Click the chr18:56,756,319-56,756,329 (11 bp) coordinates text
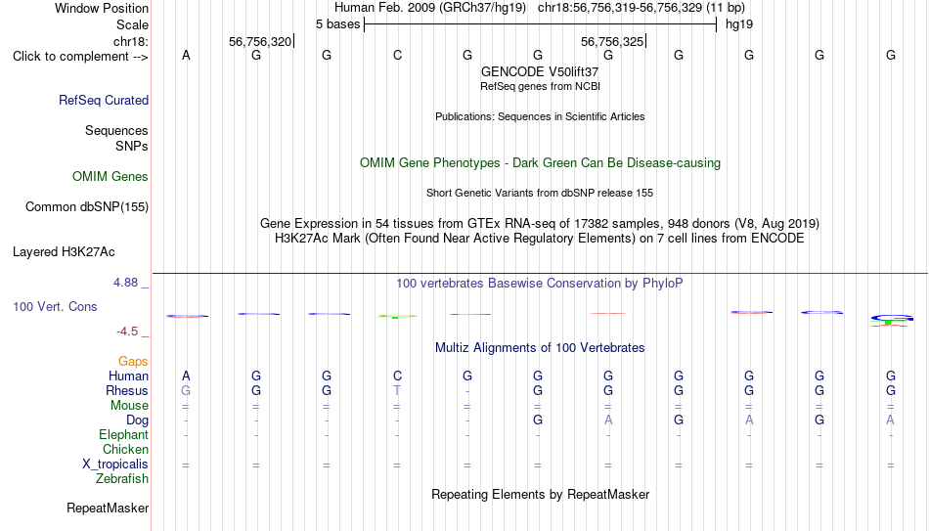Screen dimensions: 929x531 (641, 8)
